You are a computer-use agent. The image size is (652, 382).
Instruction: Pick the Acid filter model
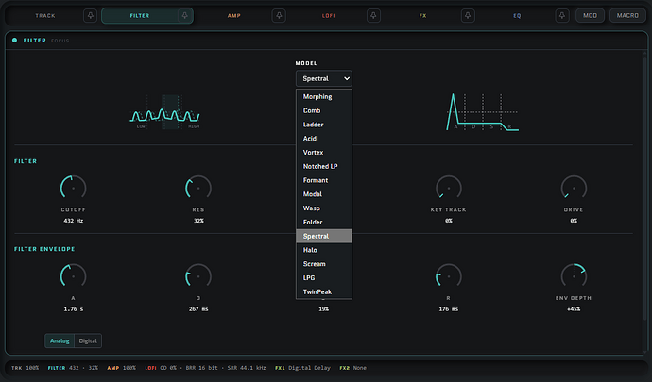324,139
